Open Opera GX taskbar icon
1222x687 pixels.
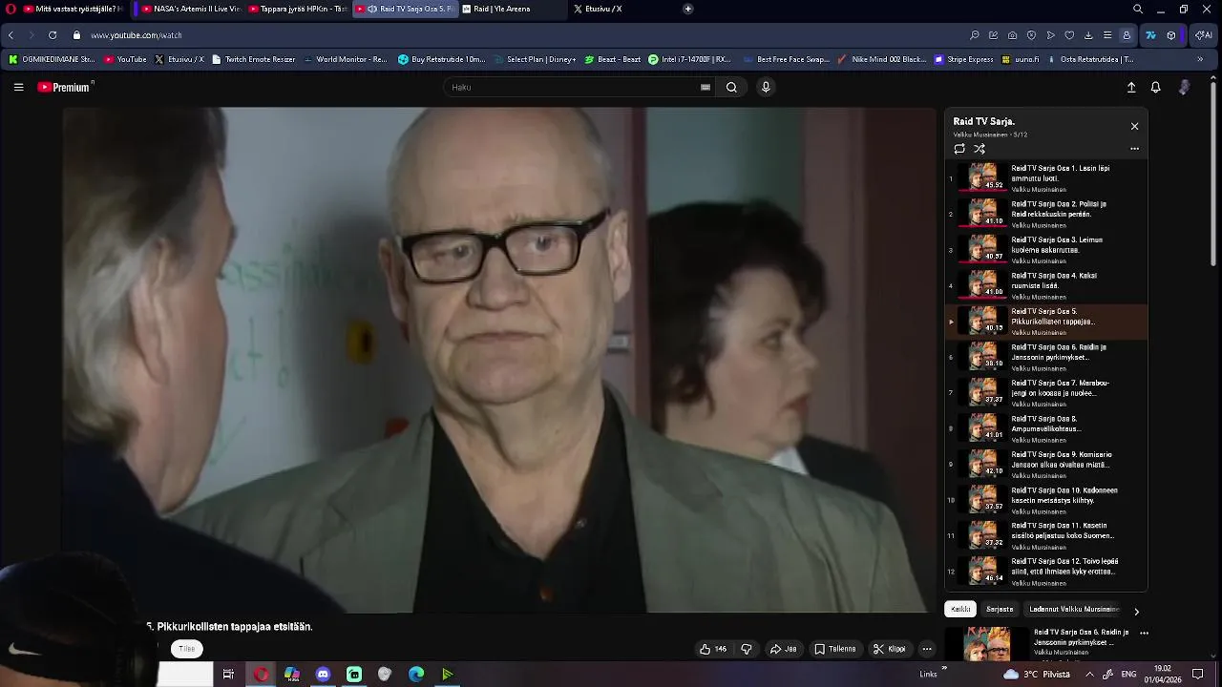point(261,675)
